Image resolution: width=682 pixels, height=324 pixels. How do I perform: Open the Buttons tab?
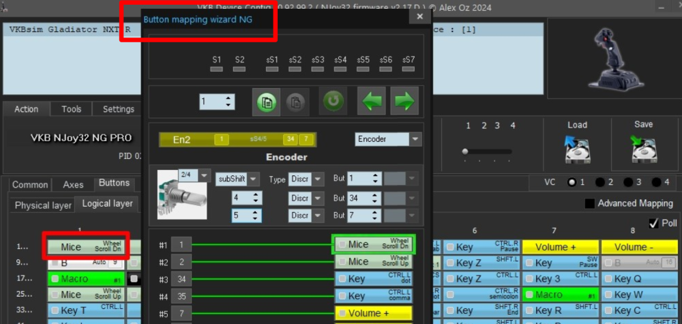click(x=114, y=183)
